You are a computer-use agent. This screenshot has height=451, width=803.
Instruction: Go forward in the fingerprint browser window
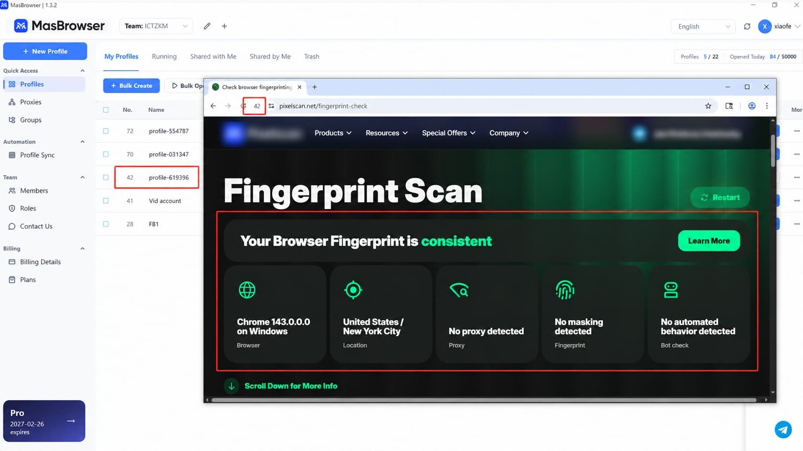click(x=228, y=106)
